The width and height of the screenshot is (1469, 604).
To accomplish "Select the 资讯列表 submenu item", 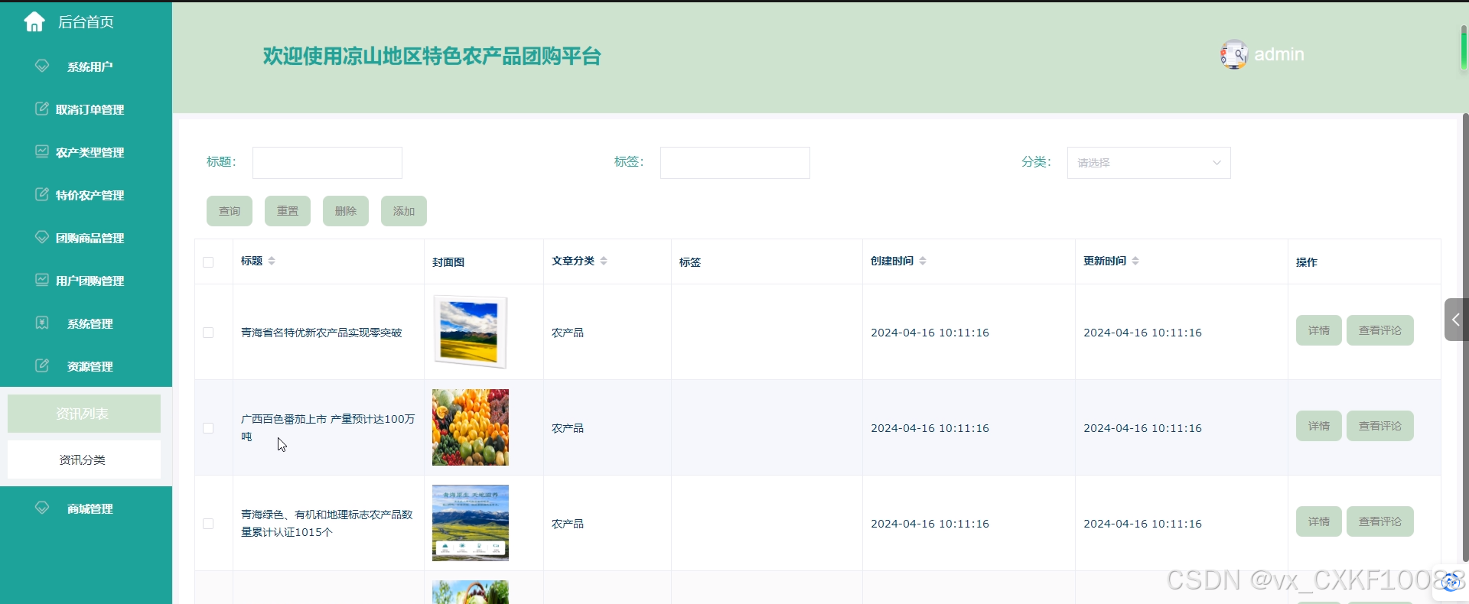I will (84, 414).
